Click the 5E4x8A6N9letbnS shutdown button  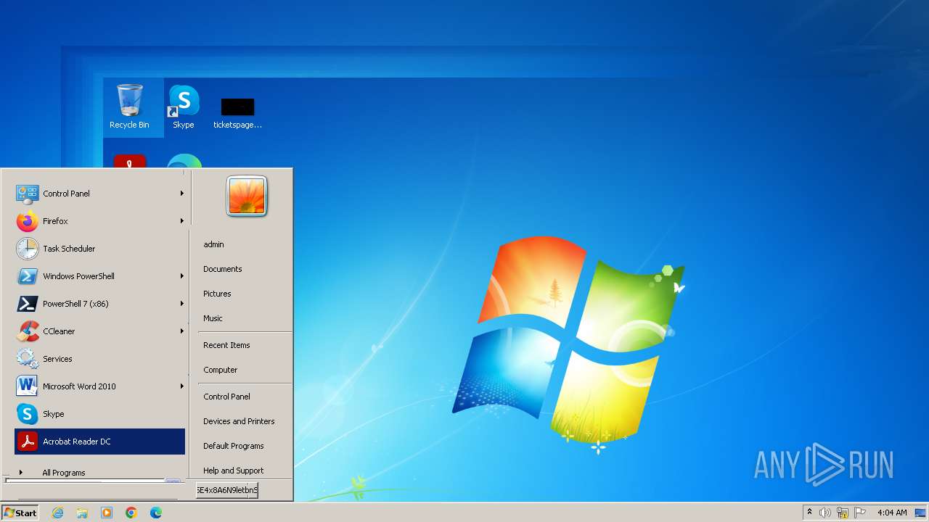(x=226, y=490)
